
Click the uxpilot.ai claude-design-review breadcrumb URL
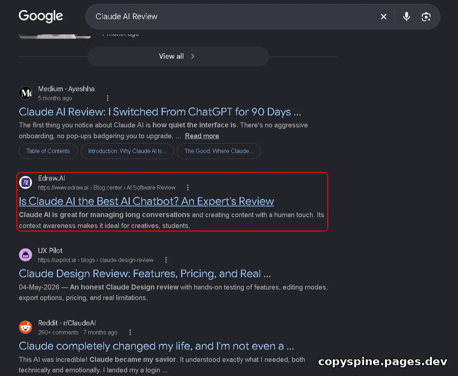tap(96, 260)
